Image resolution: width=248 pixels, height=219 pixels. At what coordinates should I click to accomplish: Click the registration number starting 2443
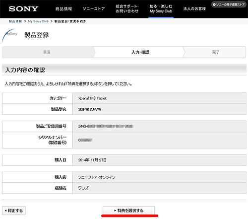coord(106,127)
